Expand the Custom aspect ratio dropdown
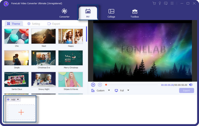 [109, 91]
